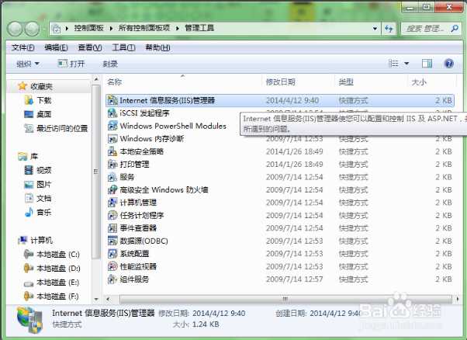
Task: Click the Forward navigation arrow
Action: pos(32,29)
